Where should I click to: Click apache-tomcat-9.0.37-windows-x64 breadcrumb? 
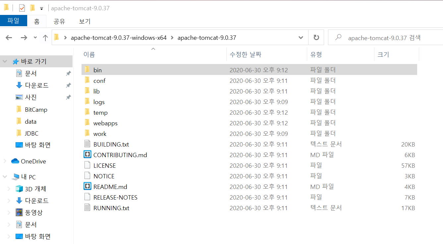119,37
